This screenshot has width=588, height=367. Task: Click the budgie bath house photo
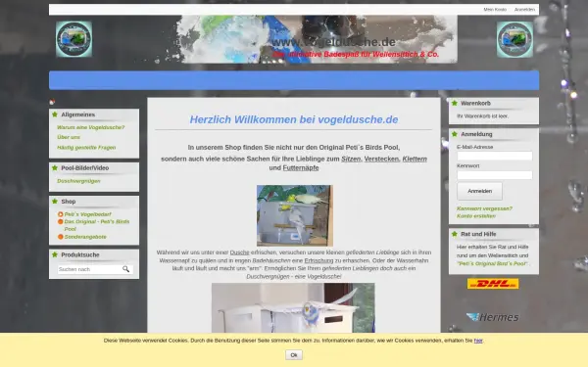click(295, 215)
